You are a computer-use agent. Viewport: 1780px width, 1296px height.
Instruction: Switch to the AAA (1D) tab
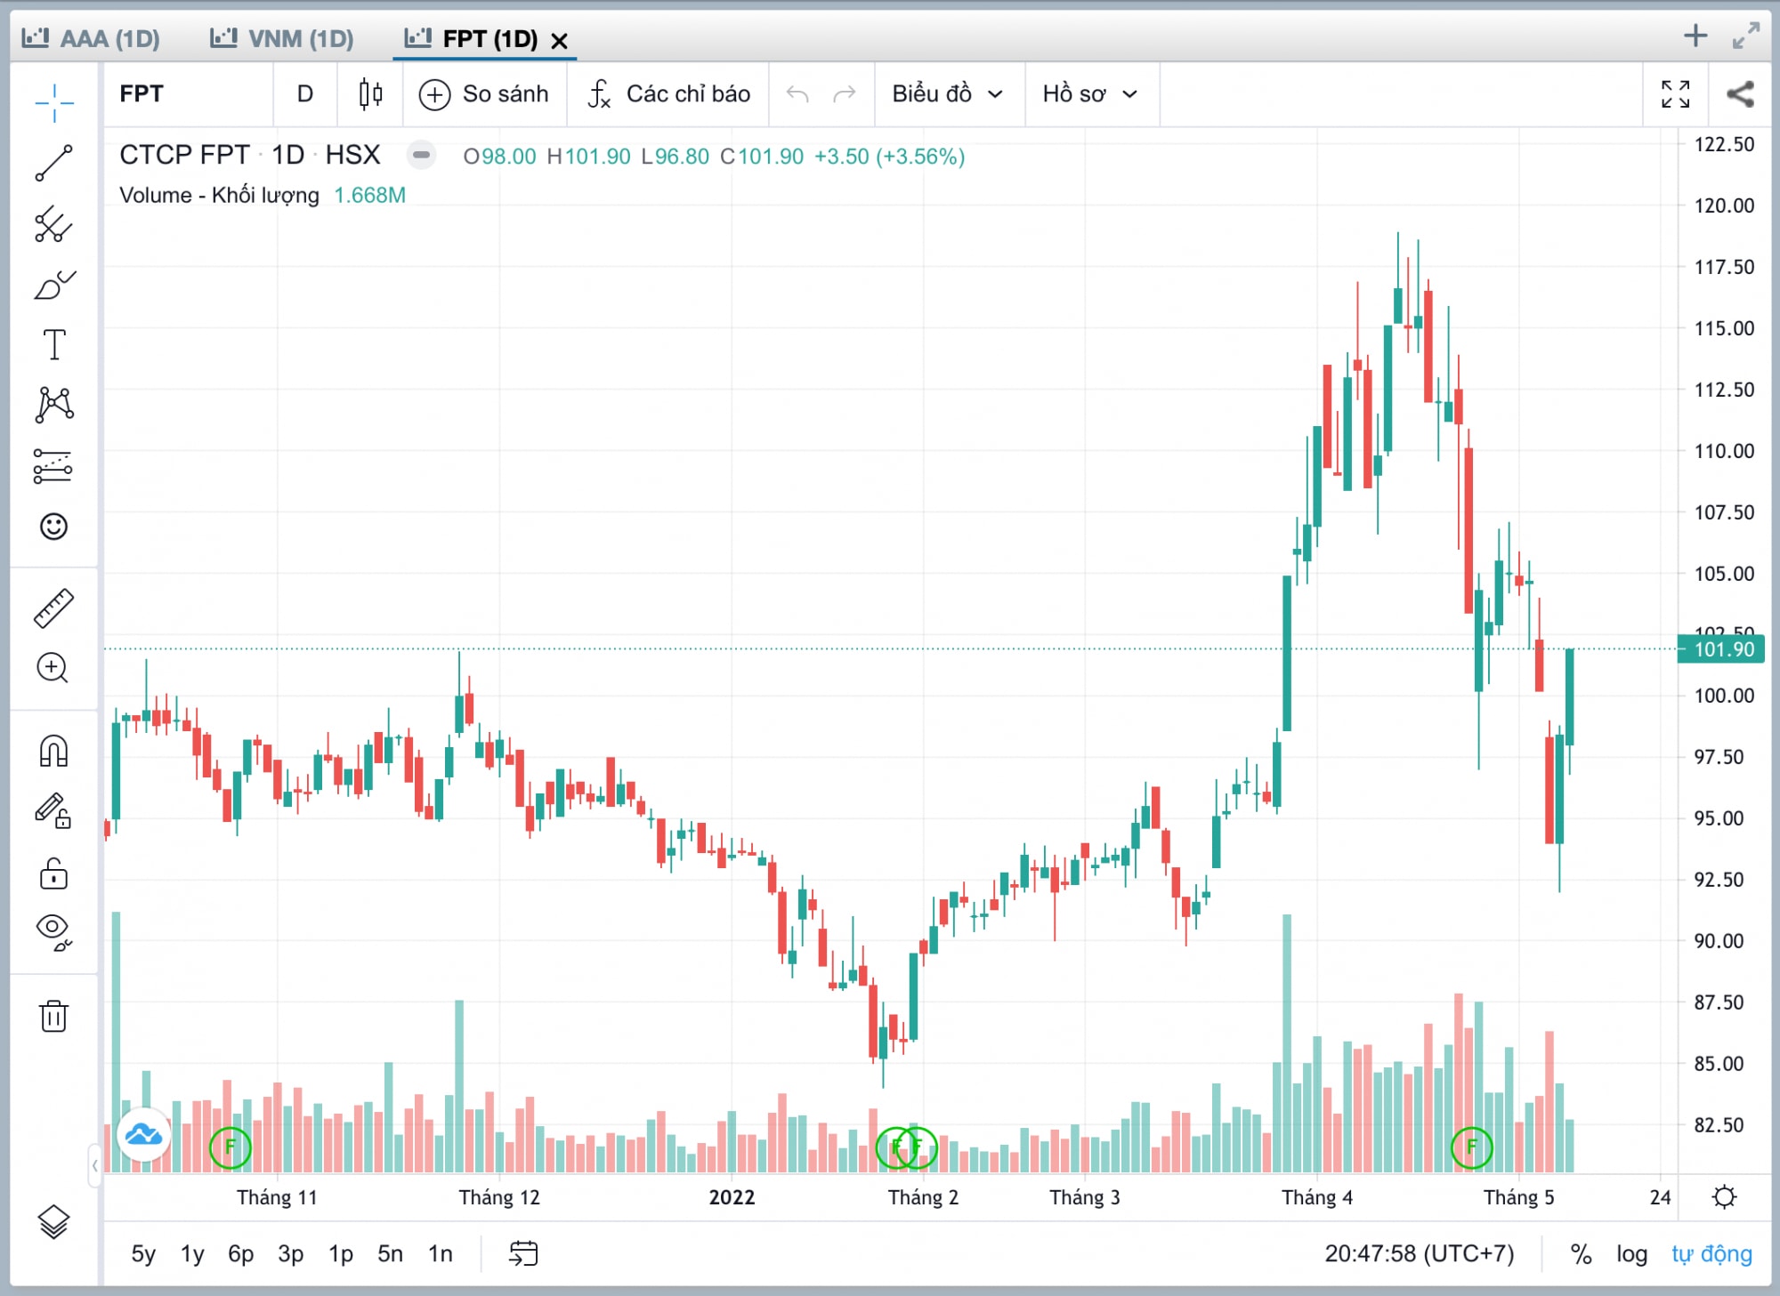point(91,38)
